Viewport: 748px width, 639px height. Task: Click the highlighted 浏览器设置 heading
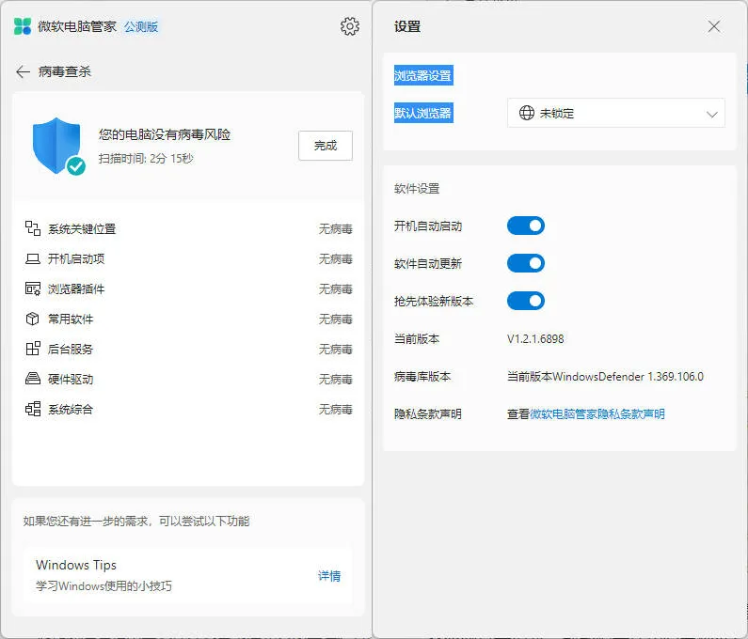point(423,75)
